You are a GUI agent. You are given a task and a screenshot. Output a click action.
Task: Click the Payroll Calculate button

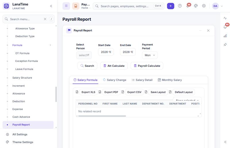click(147, 66)
